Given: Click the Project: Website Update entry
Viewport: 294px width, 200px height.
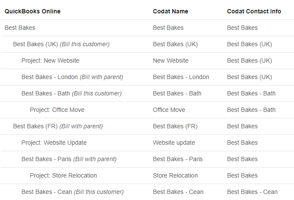Looking at the screenshot, I should (54, 143).
